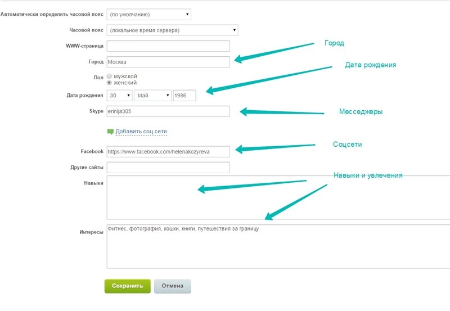
Task: Click the Facebook URL input field
Action: click(x=168, y=151)
